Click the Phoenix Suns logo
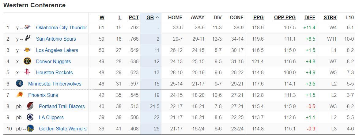The image size is (359, 135). click(20, 95)
